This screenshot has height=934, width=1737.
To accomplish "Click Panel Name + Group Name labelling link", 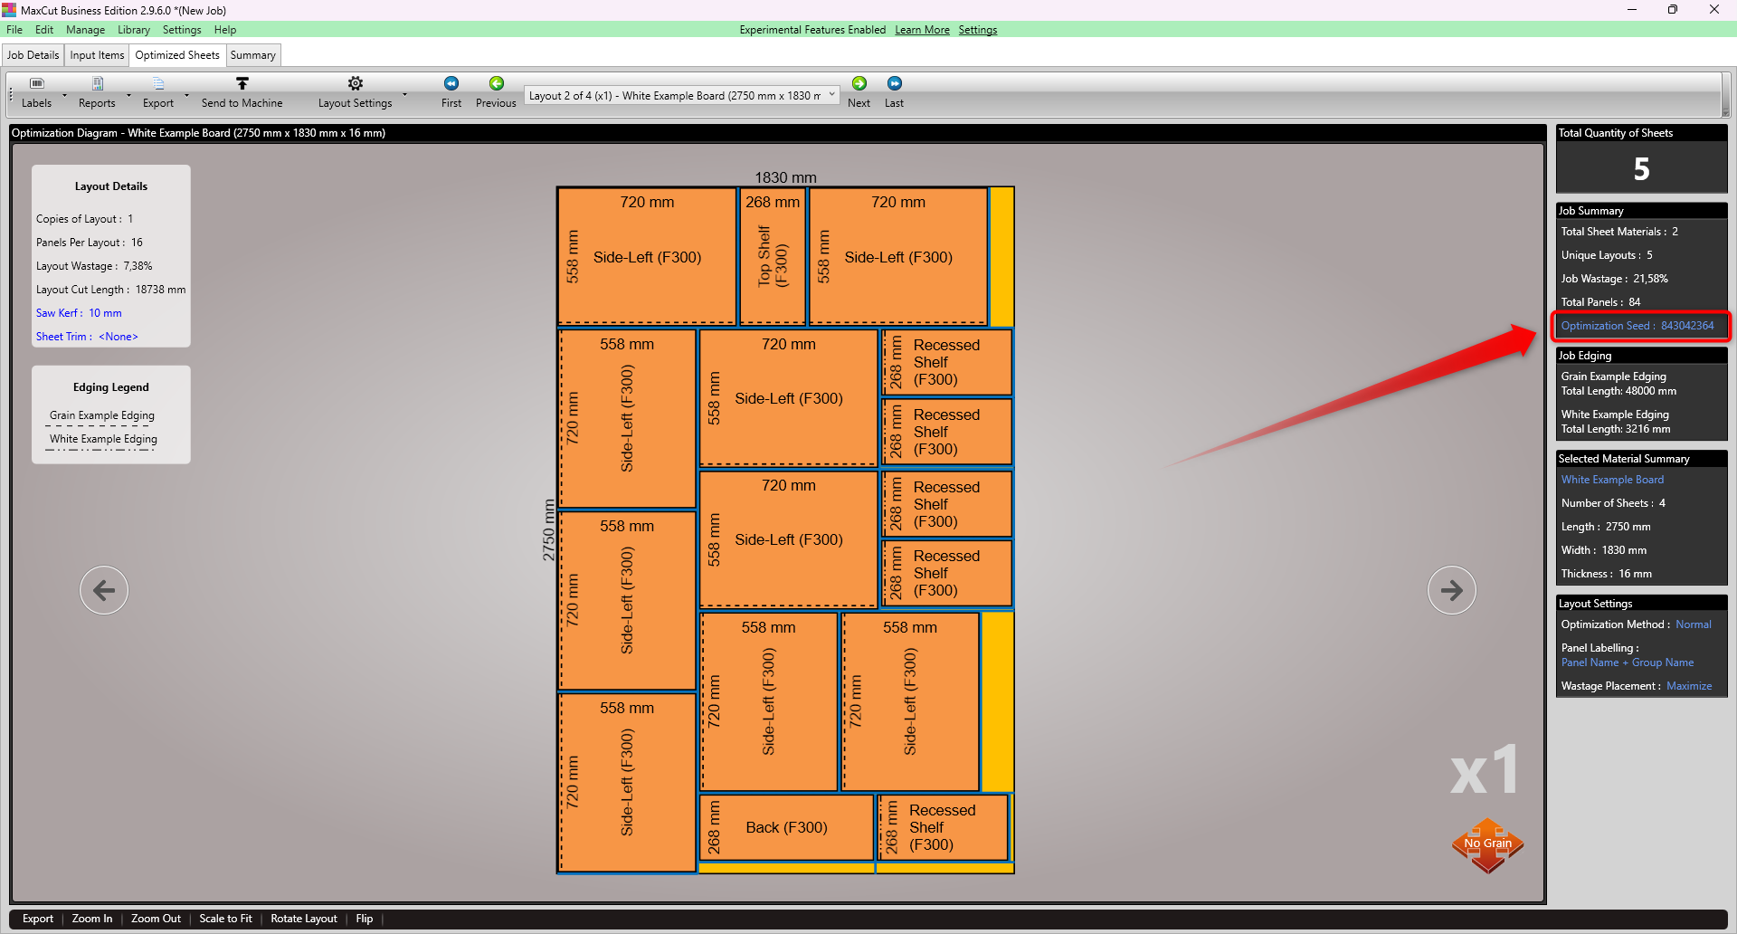I will pyautogui.click(x=1628, y=662).
